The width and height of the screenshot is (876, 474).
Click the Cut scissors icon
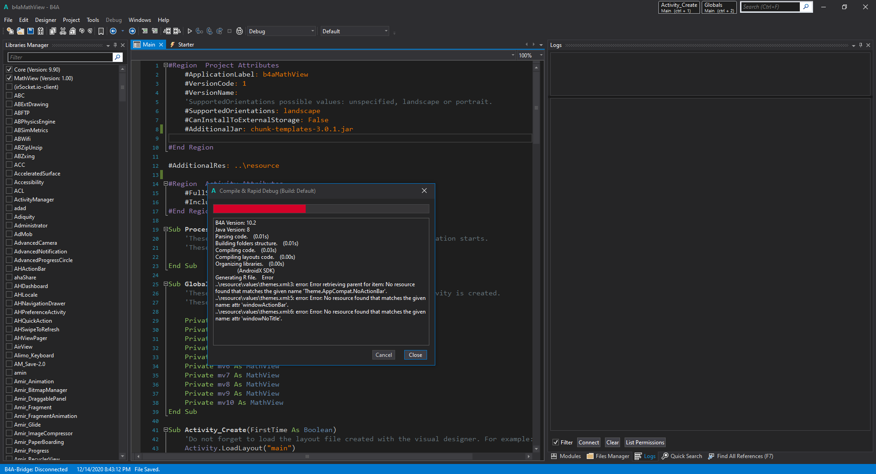63,31
